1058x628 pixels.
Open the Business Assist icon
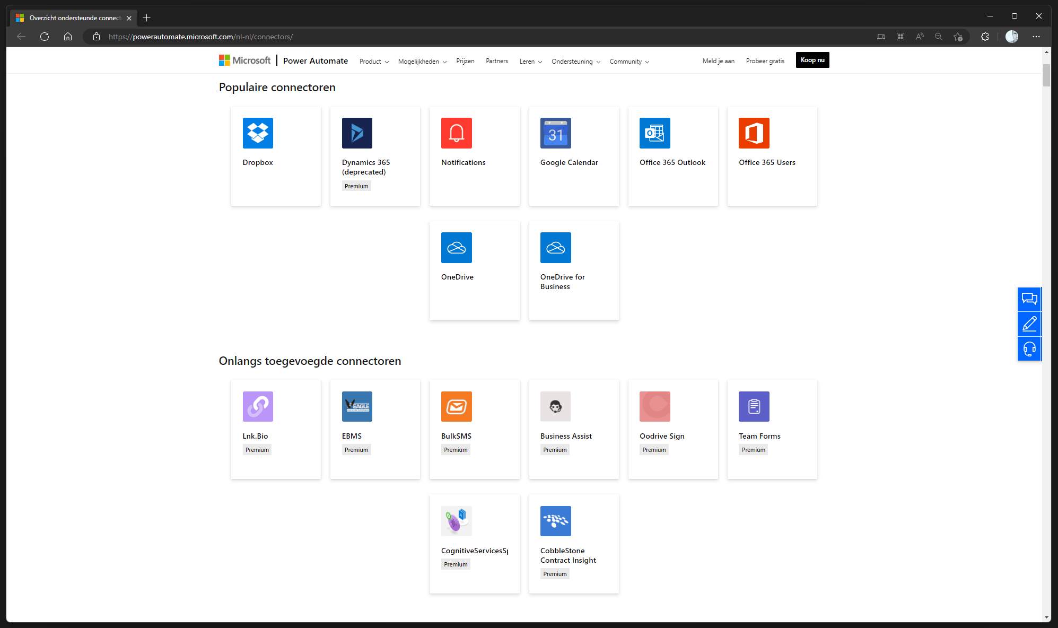coord(556,407)
